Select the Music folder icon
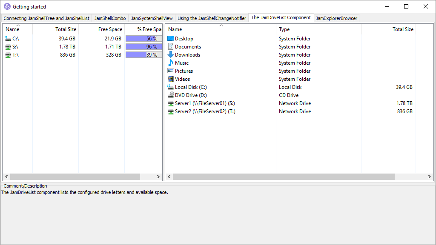Viewport: 436px width, 245px height. (x=170, y=63)
